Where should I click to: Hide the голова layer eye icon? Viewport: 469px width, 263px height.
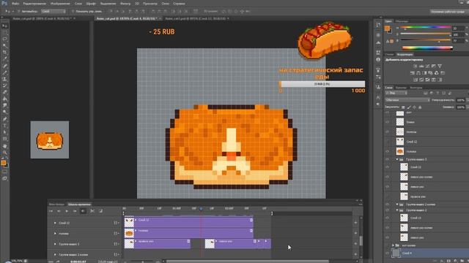(x=388, y=151)
